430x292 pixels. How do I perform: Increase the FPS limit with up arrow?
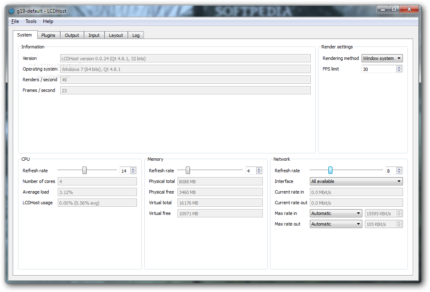click(399, 67)
